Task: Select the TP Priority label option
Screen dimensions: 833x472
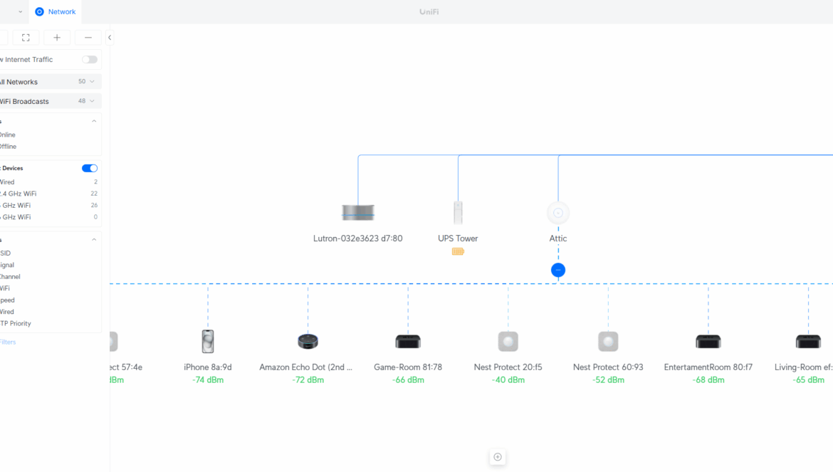Action: pyautogui.click(x=16, y=324)
